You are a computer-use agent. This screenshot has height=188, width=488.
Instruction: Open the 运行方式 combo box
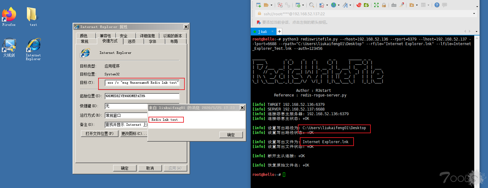[126, 115]
